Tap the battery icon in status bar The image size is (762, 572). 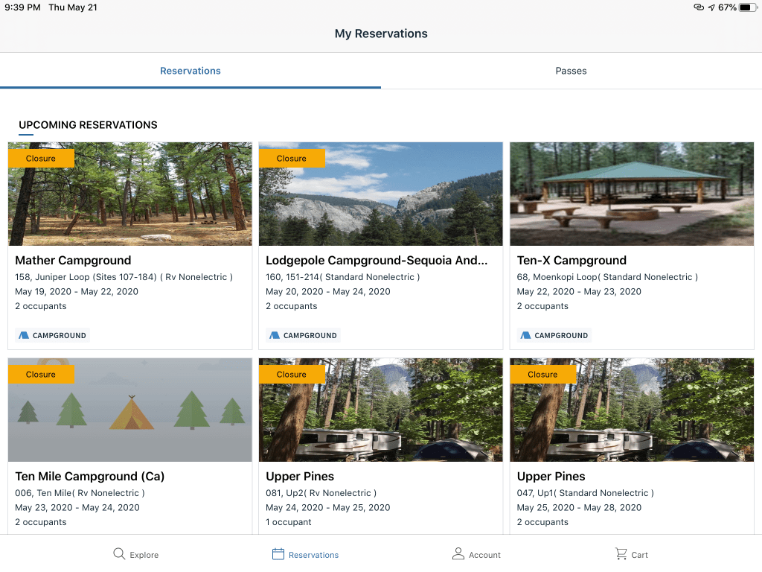[746, 7]
